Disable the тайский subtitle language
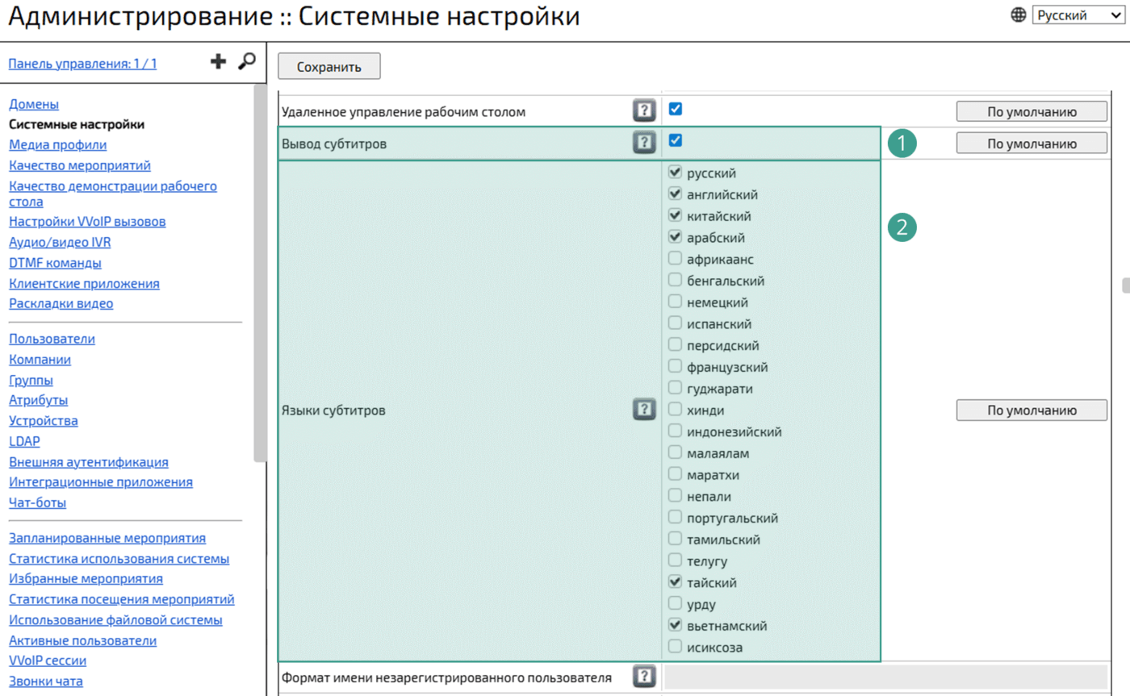Image resolution: width=1130 pixels, height=696 pixels. click(x=675, y=581)
